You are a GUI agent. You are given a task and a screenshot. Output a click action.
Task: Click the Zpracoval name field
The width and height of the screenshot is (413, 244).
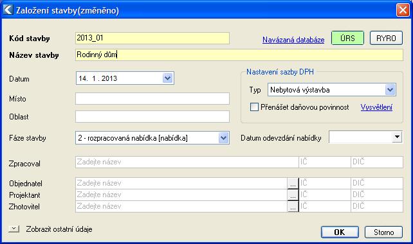(187, 162)
